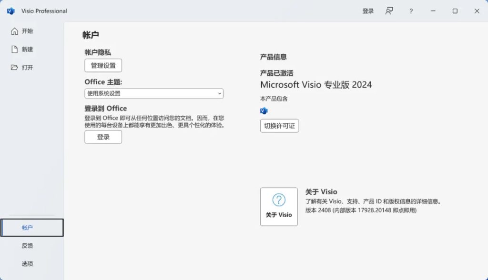Image resolution: width=488 pixels, height=280 pixels.
Task: Click the 登录 button under 登录到 Office
Action: coord(103,137)
